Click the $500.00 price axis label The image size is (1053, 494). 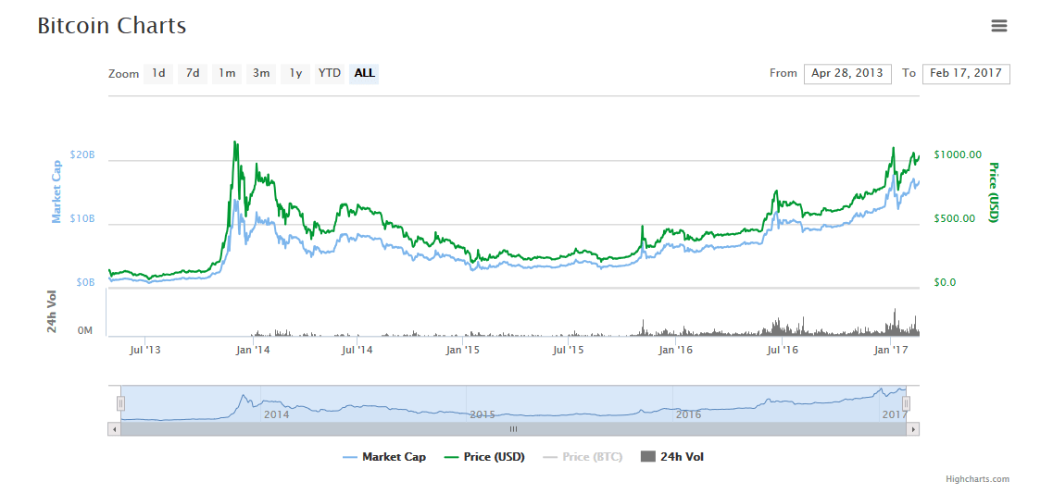pyautogui.click(x=955, y=218)
